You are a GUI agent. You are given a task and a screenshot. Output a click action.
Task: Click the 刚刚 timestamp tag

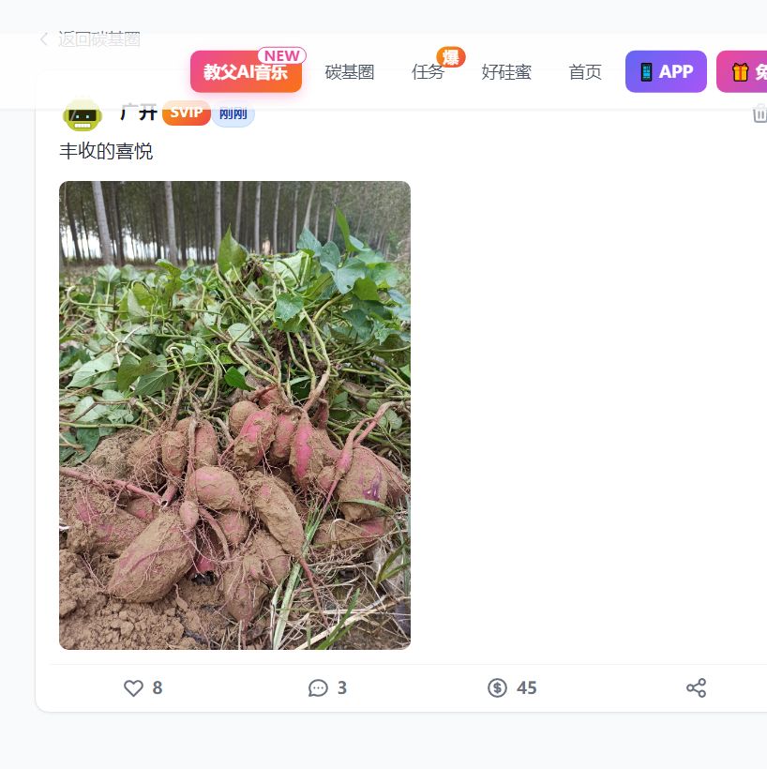pyautogui.click(x=233, y=113)
